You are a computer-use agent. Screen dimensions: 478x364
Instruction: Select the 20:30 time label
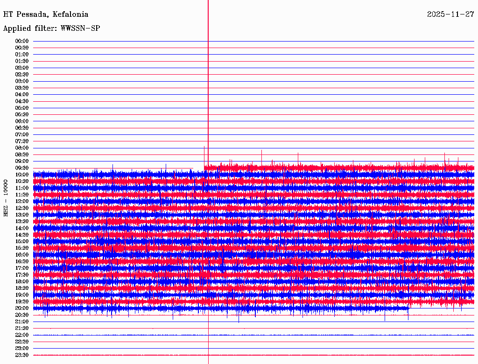[22, 315]
